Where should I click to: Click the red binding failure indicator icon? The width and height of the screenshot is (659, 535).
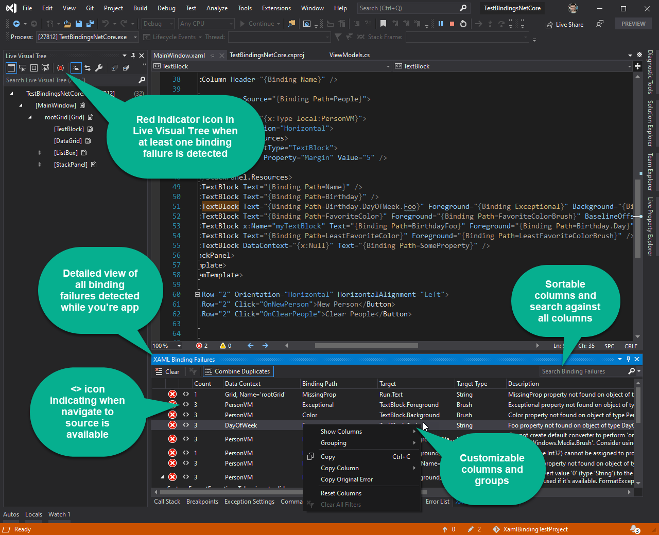point(60,67)
